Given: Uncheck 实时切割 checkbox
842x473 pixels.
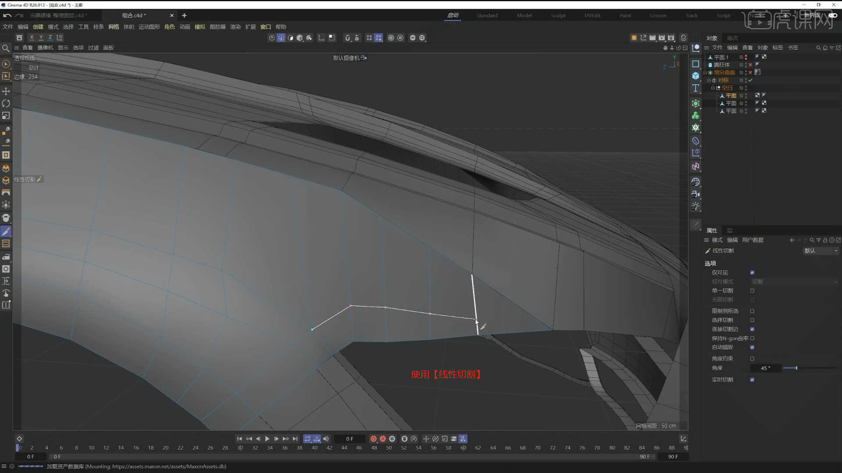Looking at the screenshot, I should click(x=752, y=380).
